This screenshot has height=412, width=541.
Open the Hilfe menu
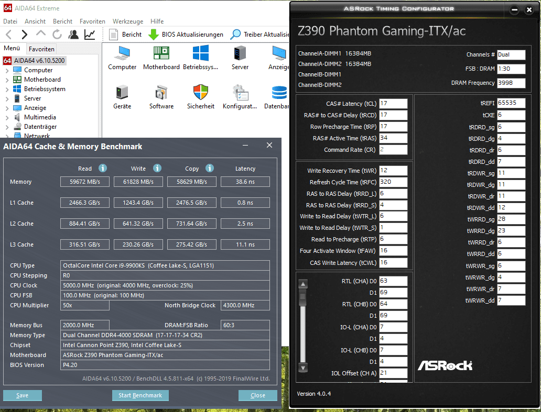157,21
